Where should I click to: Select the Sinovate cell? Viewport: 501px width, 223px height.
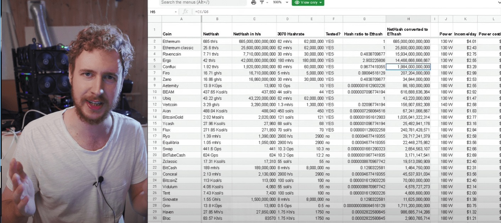point(182,199)
